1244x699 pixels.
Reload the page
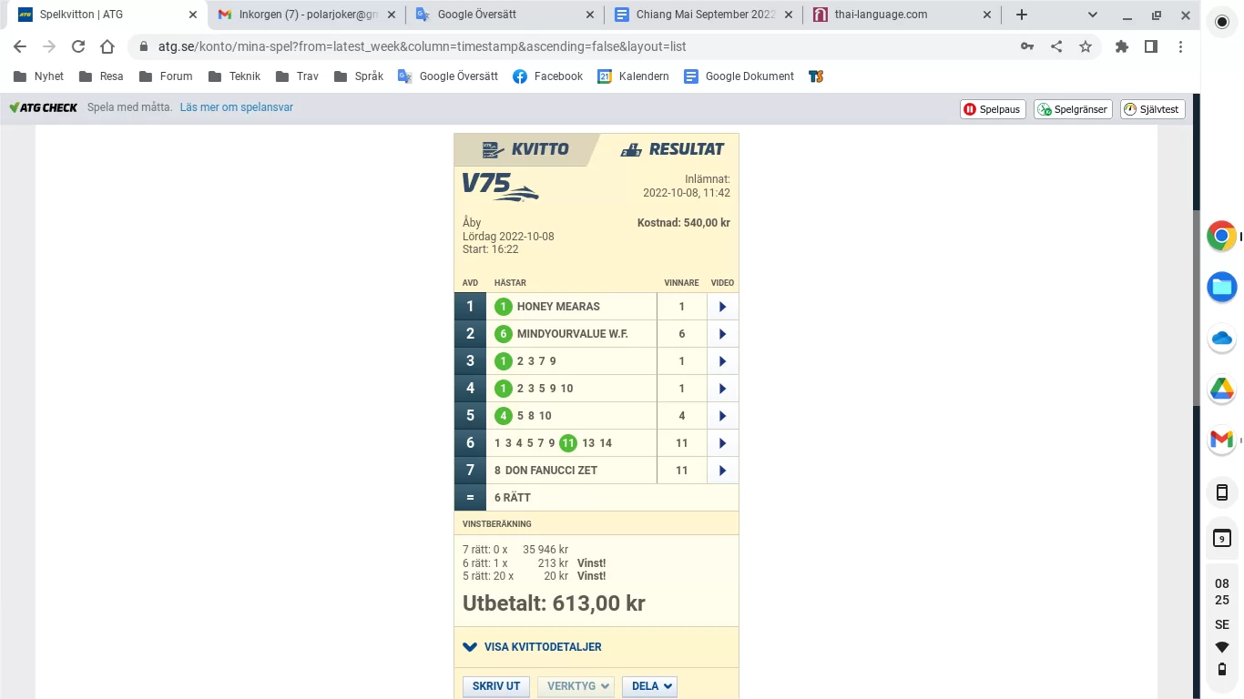coord(78,47)
